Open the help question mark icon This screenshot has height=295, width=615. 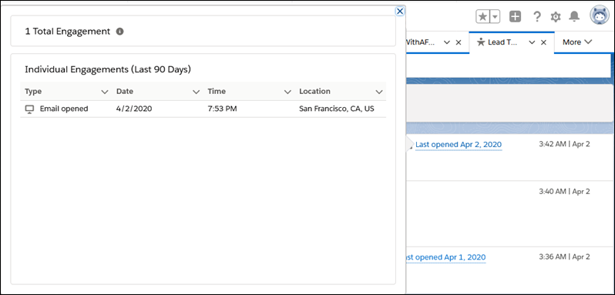point(537,17)
